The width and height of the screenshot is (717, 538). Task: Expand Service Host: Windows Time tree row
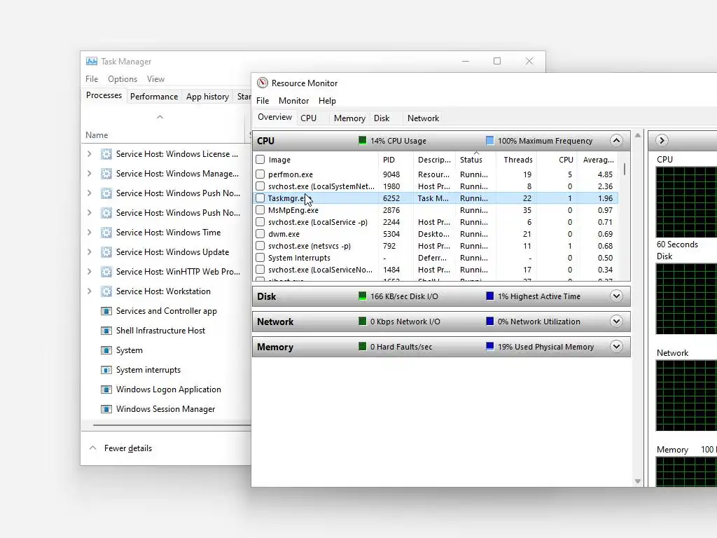(x=89, y=233)
